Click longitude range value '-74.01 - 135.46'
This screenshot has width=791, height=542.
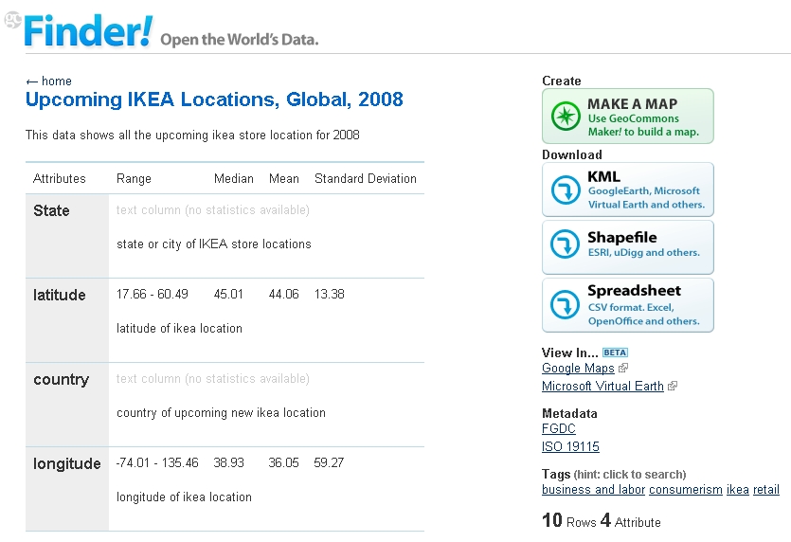157,462
